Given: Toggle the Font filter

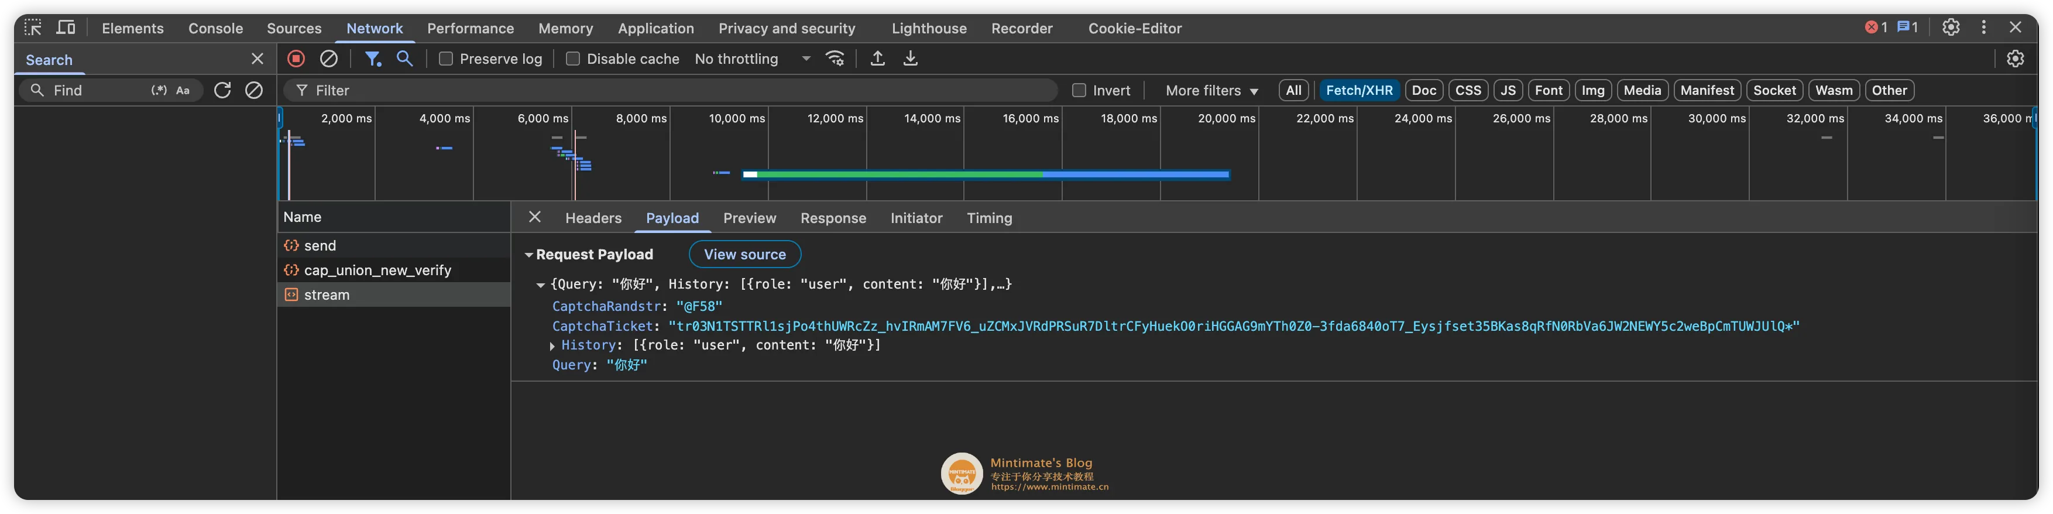Looking at the screenshot, I should pyautogui.click(x=1549, y=90).
